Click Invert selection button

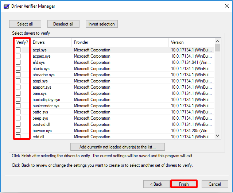pyautogui.click(x=102, y=24)
